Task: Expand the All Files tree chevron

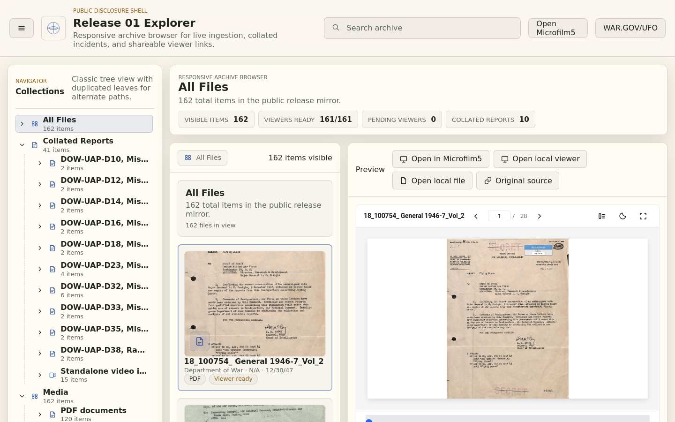Action: pos(22,124)
